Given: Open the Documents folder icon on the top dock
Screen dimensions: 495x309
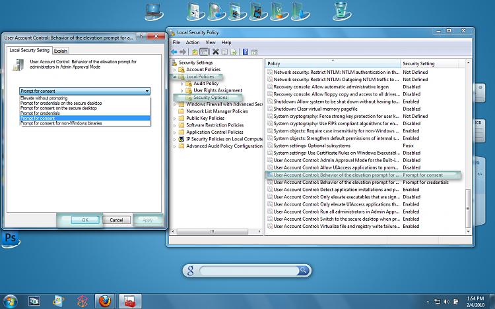Looking at the screenshot, I should click(x=195, y=12).
